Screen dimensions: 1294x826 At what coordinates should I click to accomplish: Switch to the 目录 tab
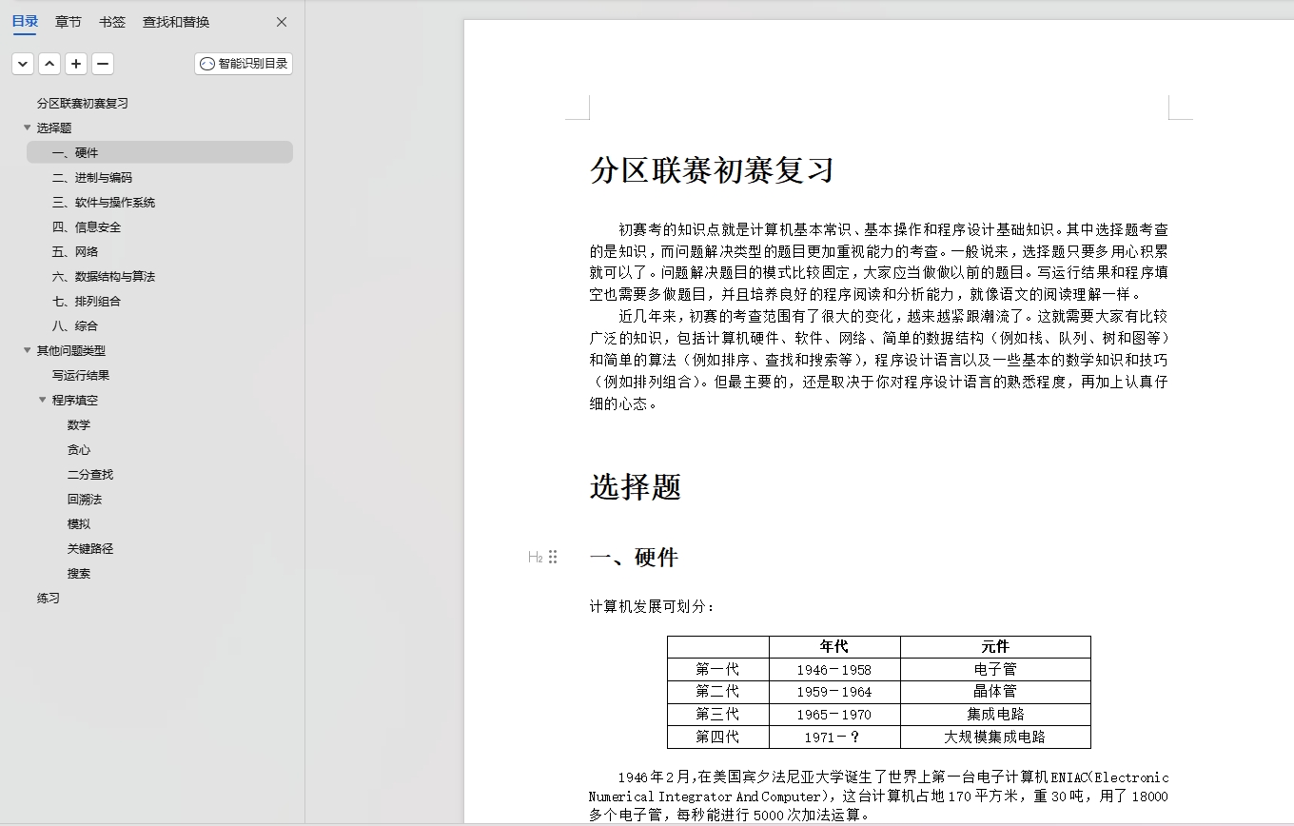26,22
